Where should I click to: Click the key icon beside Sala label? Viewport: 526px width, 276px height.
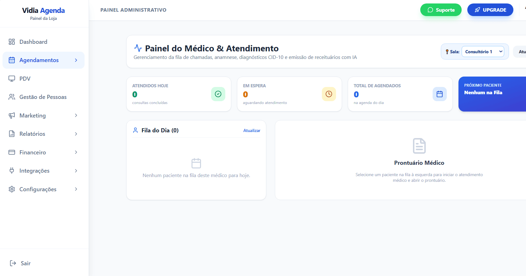pos(447,52)
